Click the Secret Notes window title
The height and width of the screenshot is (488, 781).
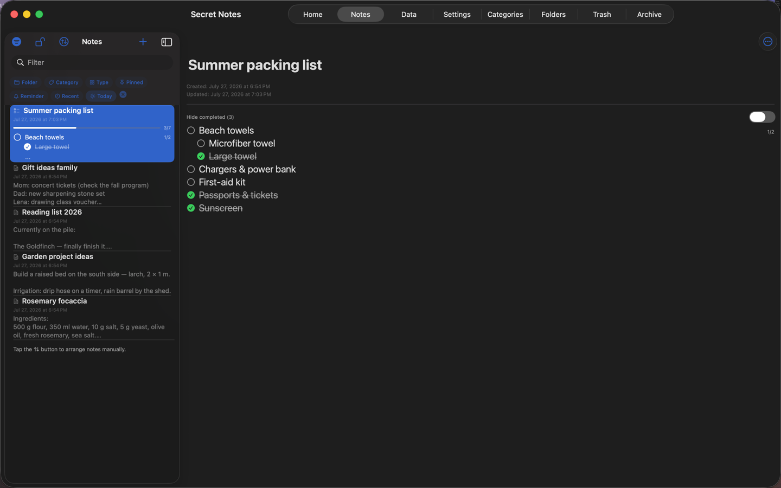click(216, 15)
